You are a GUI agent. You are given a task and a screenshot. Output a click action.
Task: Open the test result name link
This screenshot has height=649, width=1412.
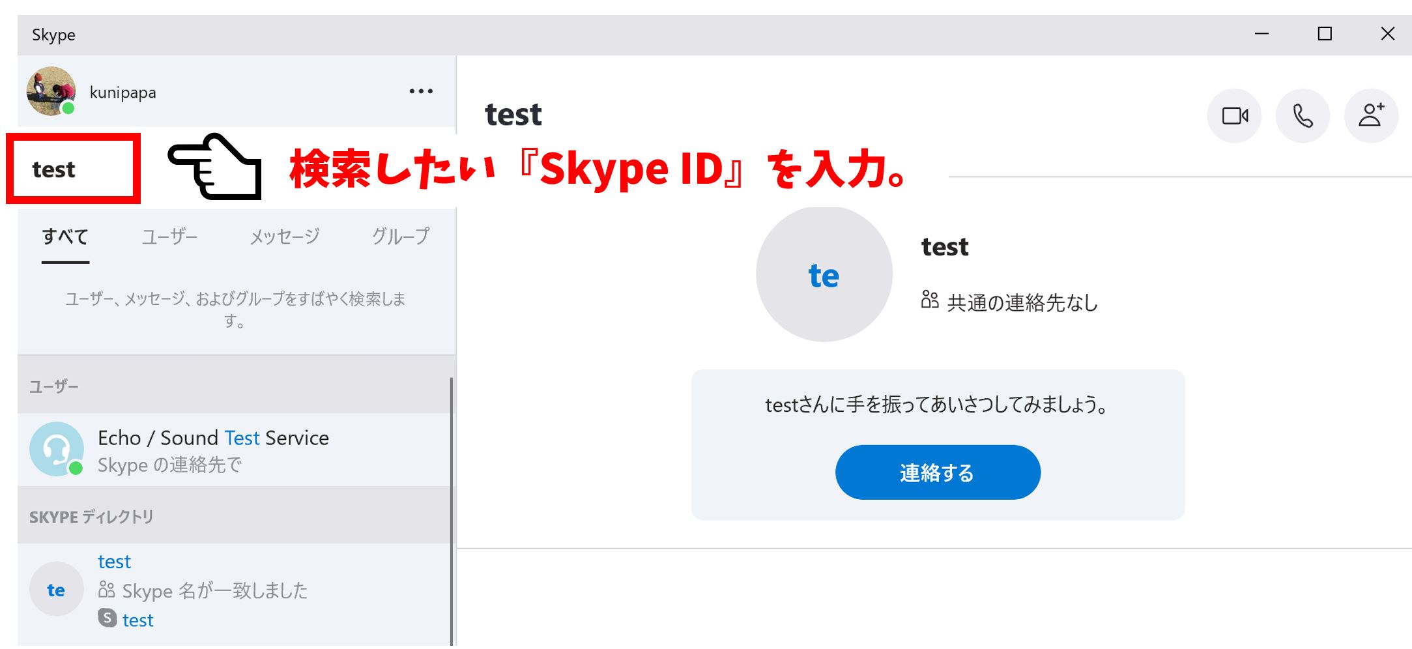click(x=114, y=561)
